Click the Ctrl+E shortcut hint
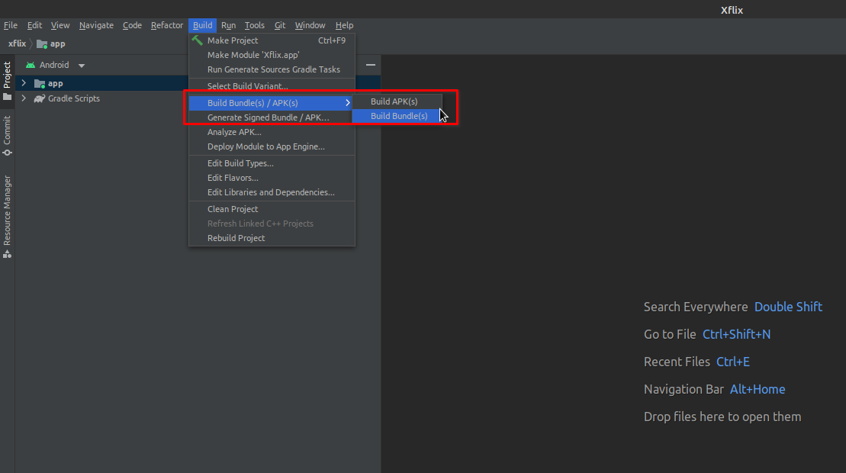 coord(732,362)
